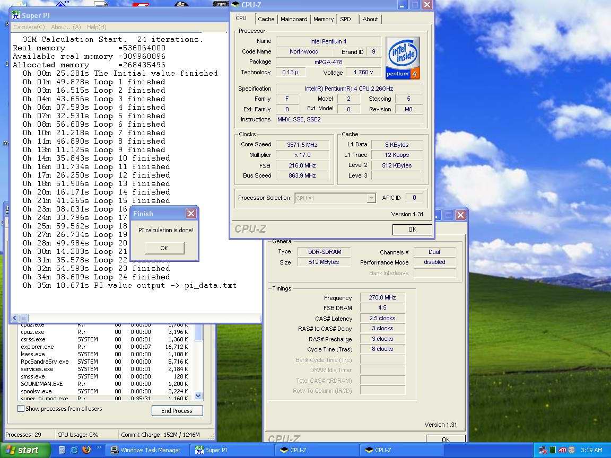
Task: Select SOUNDMAN.EXE process row
Action: point(104,384)
